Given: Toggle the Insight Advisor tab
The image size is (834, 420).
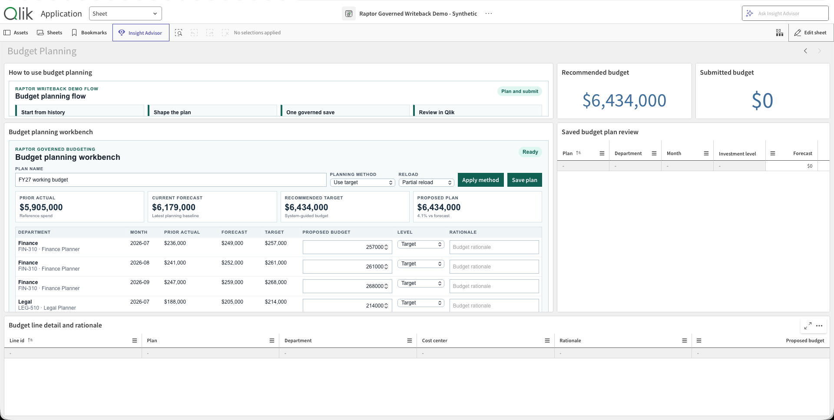Looking at the screenshot, I should tap(141, 33).
